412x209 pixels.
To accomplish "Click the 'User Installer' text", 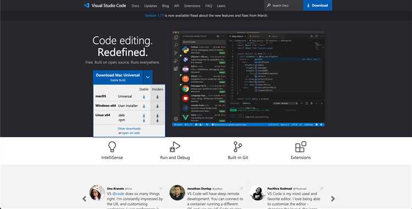I will tap(127, 106).
